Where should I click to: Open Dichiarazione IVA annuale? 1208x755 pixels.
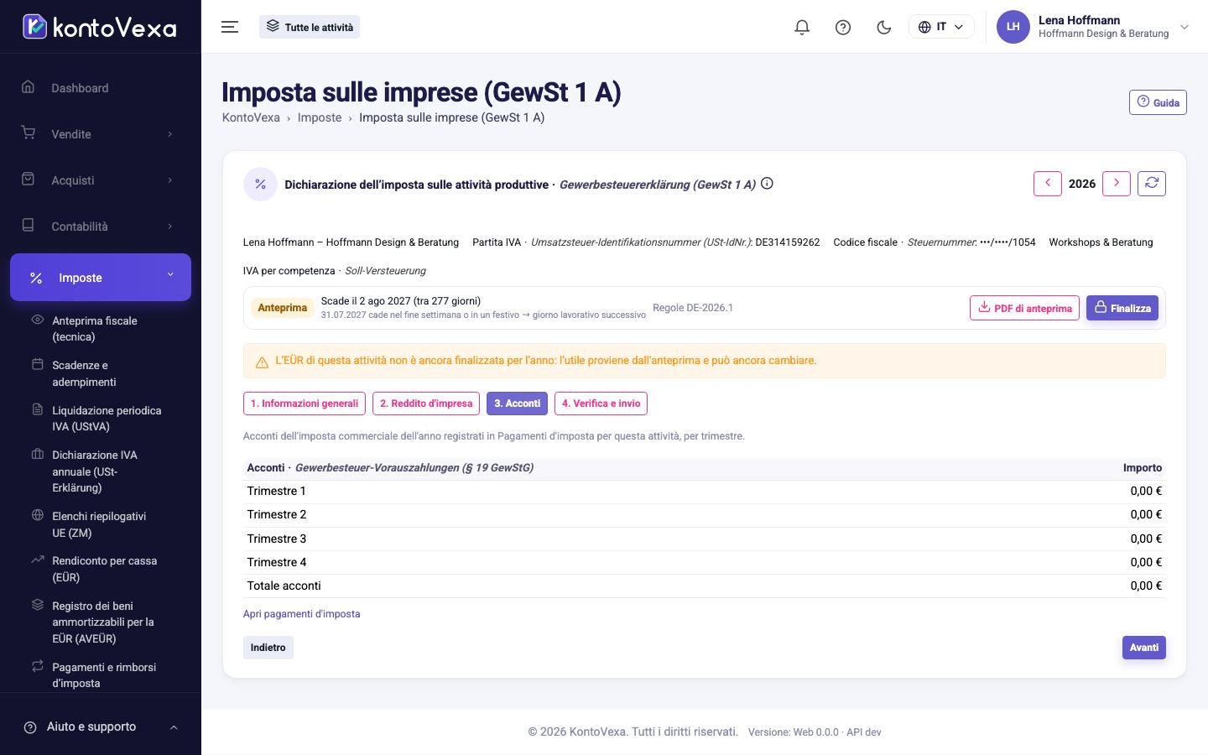(x=101, y=471)
